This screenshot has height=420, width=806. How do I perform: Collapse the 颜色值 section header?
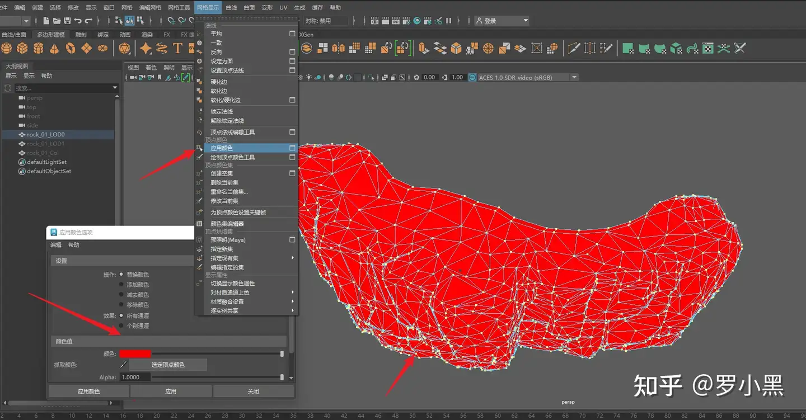pos(168,341)
